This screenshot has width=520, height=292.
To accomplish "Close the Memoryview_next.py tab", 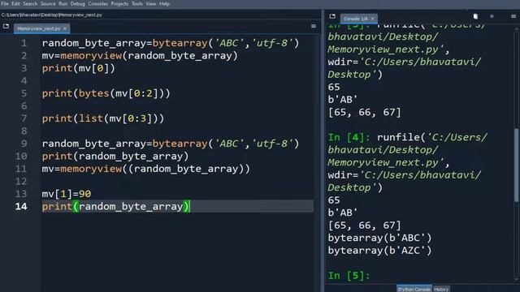I will [x=65, y=28].
